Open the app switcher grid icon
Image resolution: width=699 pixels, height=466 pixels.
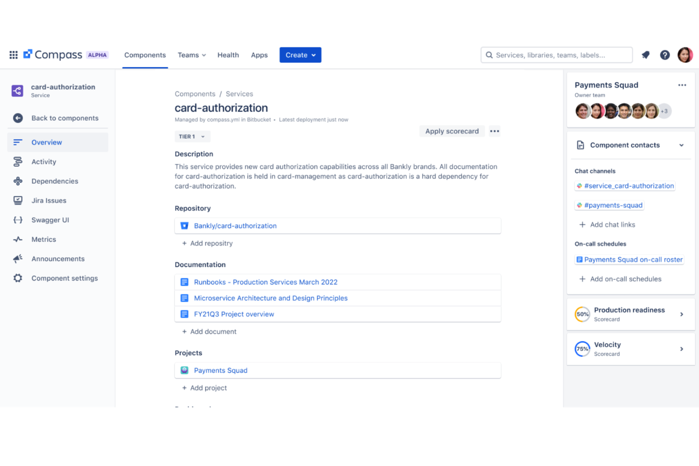(x=14, y=55)
